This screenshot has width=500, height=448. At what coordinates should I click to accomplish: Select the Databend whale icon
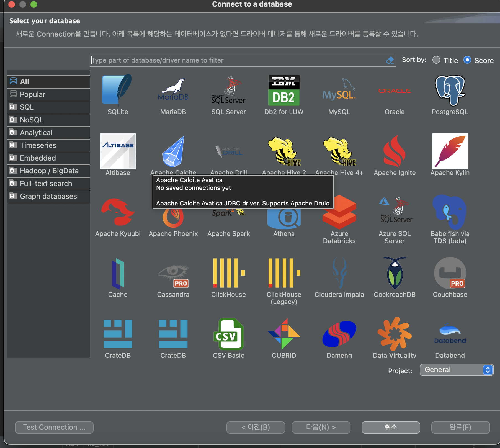point(450,333)
